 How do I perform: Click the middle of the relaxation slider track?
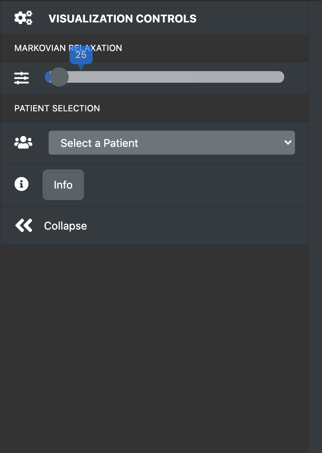164,77
